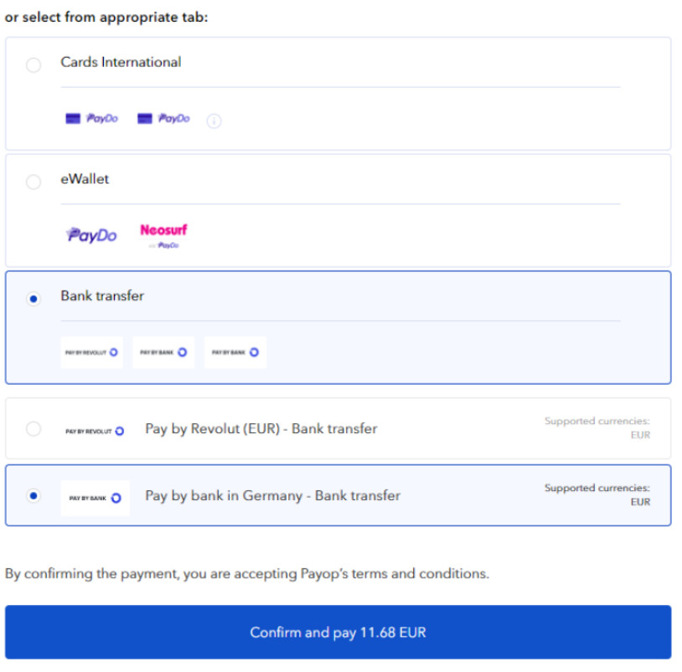Click the Neosurf logo

[163, 235]
